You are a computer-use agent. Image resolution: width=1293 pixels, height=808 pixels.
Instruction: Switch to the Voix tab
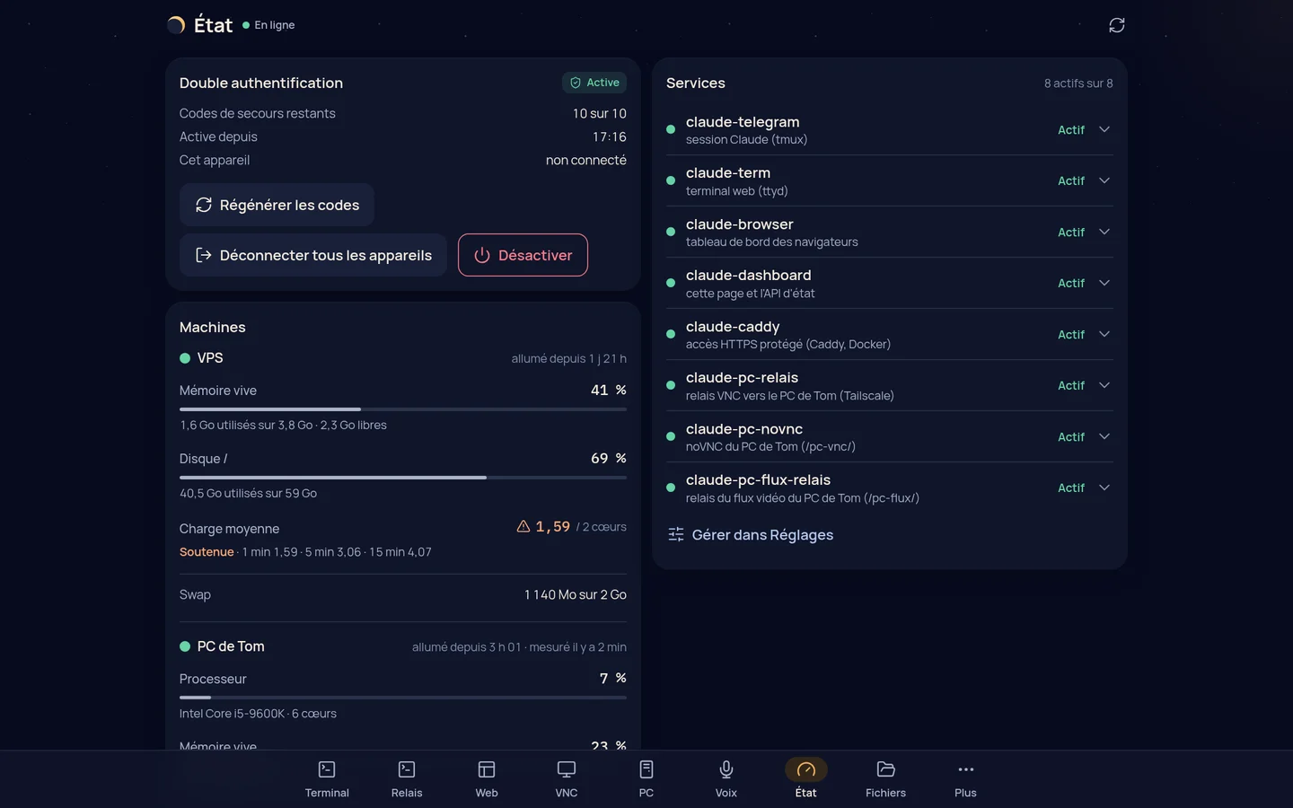tap(726, 779)
